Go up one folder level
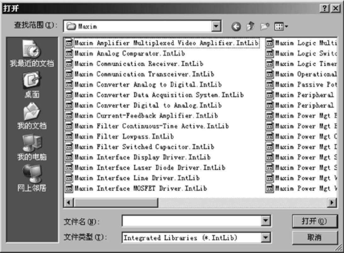The width and height of the screenshot is (344, 253). [250, 26]
